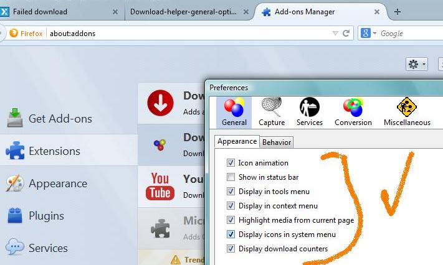Open the gear tools dropdown in Add-ons Manager
This screenshot has width=443, height=265.
coord(417,64)
